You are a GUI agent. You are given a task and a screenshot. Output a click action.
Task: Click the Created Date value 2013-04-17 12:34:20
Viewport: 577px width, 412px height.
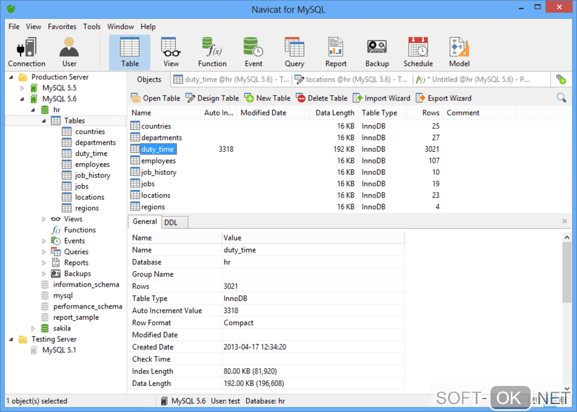(255, 347)
